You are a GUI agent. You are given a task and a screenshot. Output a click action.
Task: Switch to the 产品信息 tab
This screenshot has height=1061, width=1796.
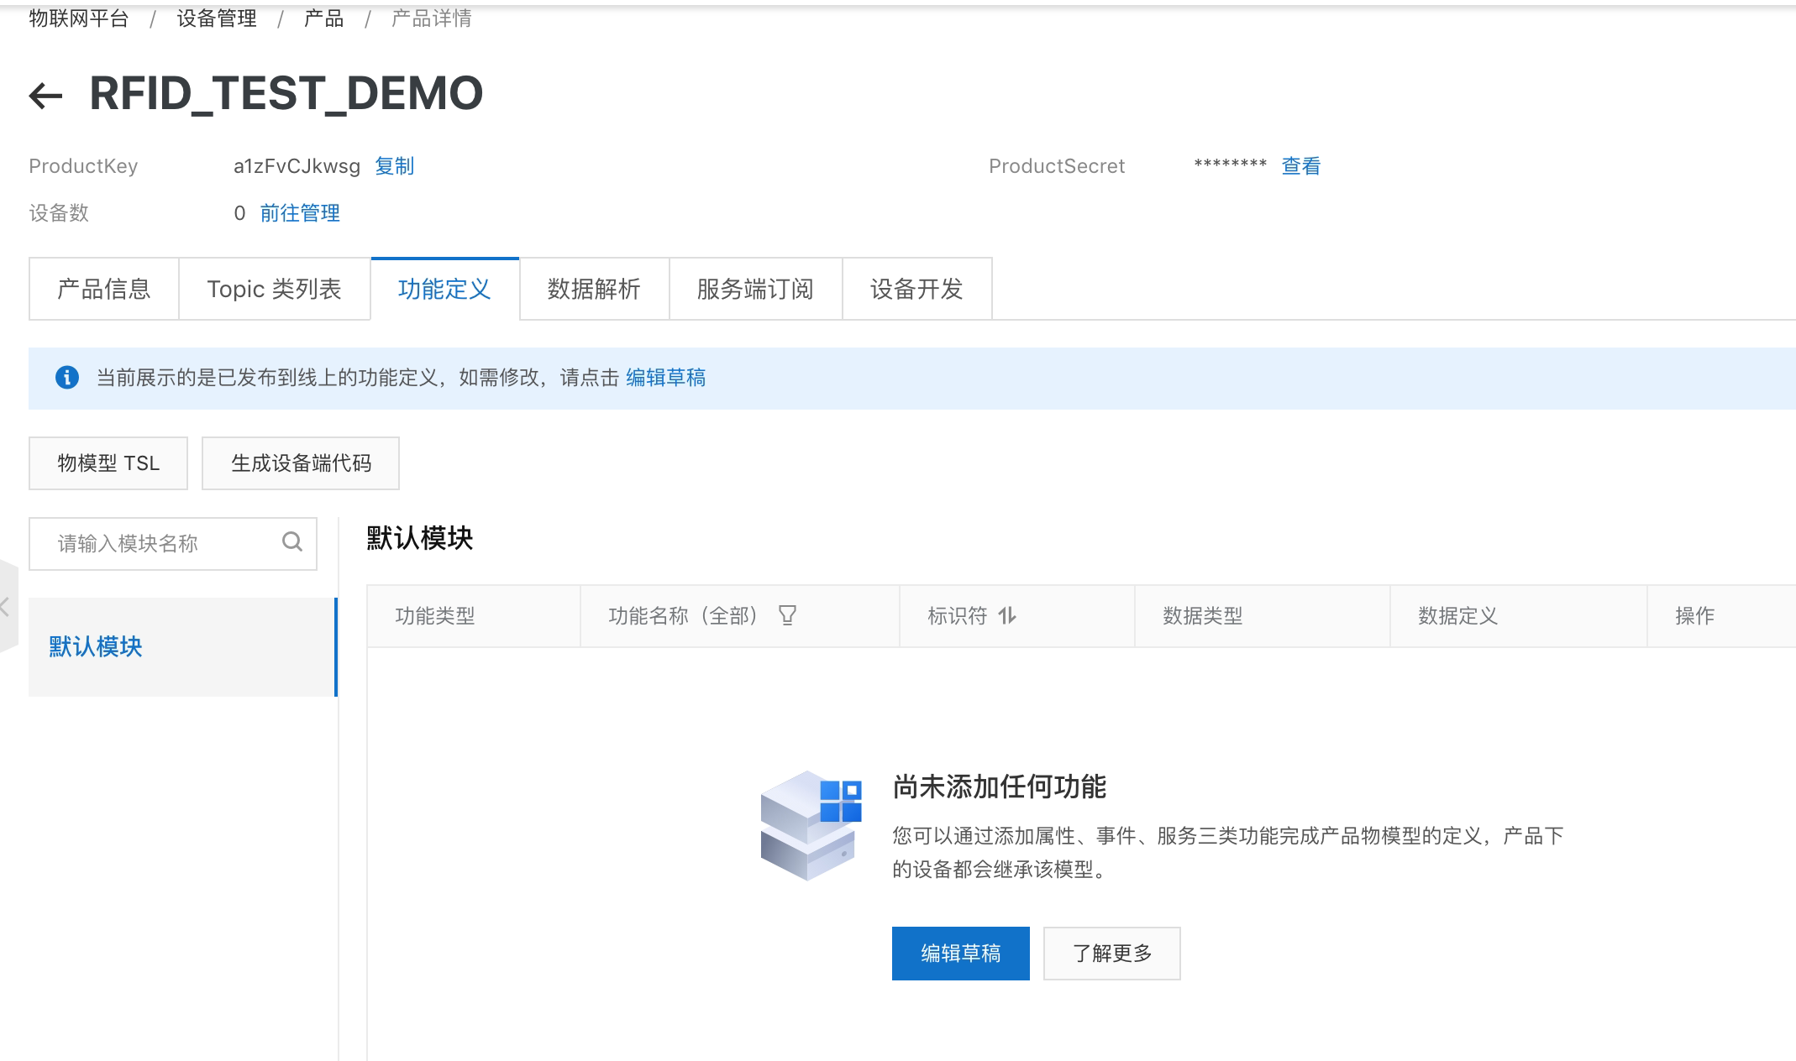click(103, 289)
